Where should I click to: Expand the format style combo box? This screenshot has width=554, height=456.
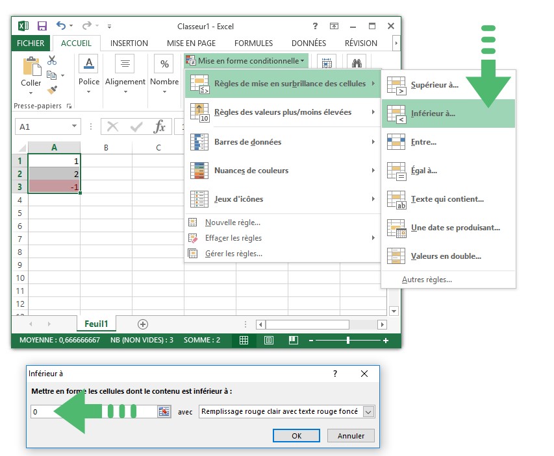tap(368, 411)
